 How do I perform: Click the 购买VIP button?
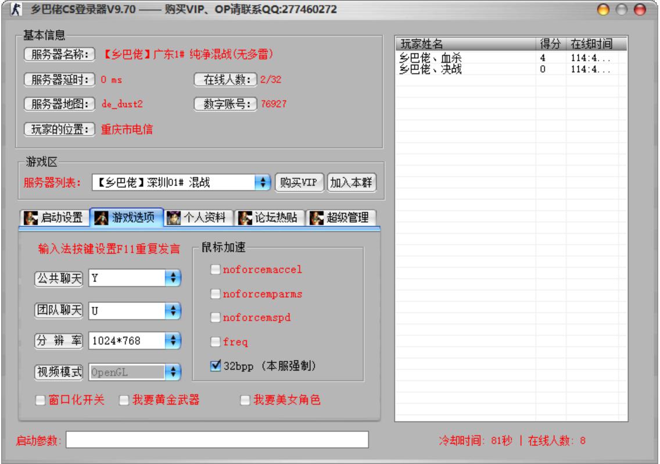click(x=299, y=183)
